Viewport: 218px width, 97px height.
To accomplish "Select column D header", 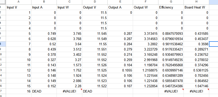I will pos(95,1).
